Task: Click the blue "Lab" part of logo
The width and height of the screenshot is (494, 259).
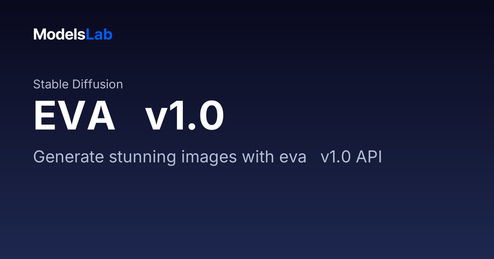Action: click(x=99, y=35)
